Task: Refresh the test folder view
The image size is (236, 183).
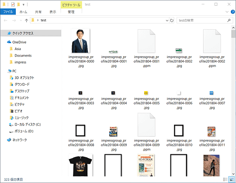Action: [172, 20]
